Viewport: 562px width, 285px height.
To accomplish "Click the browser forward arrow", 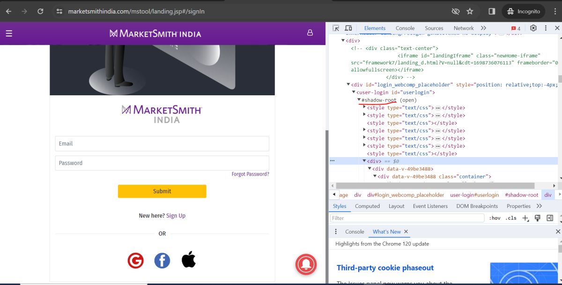I will pyautogui.click(x=24, y=11).
